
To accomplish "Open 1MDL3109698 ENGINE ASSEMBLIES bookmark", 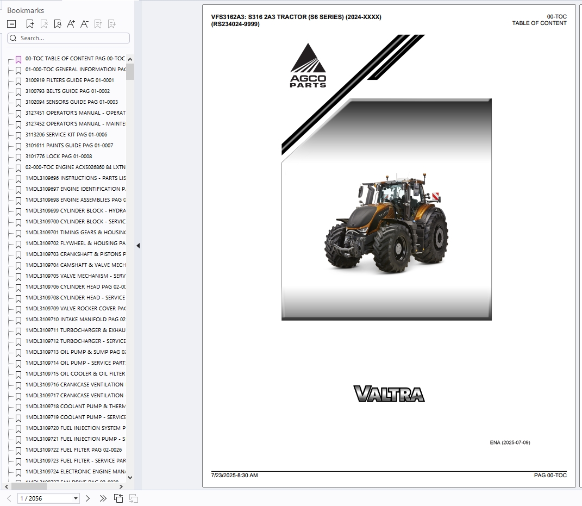I will pos(76,199).
